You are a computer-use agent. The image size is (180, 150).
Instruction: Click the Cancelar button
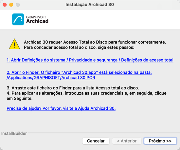(x=96, y=141)
